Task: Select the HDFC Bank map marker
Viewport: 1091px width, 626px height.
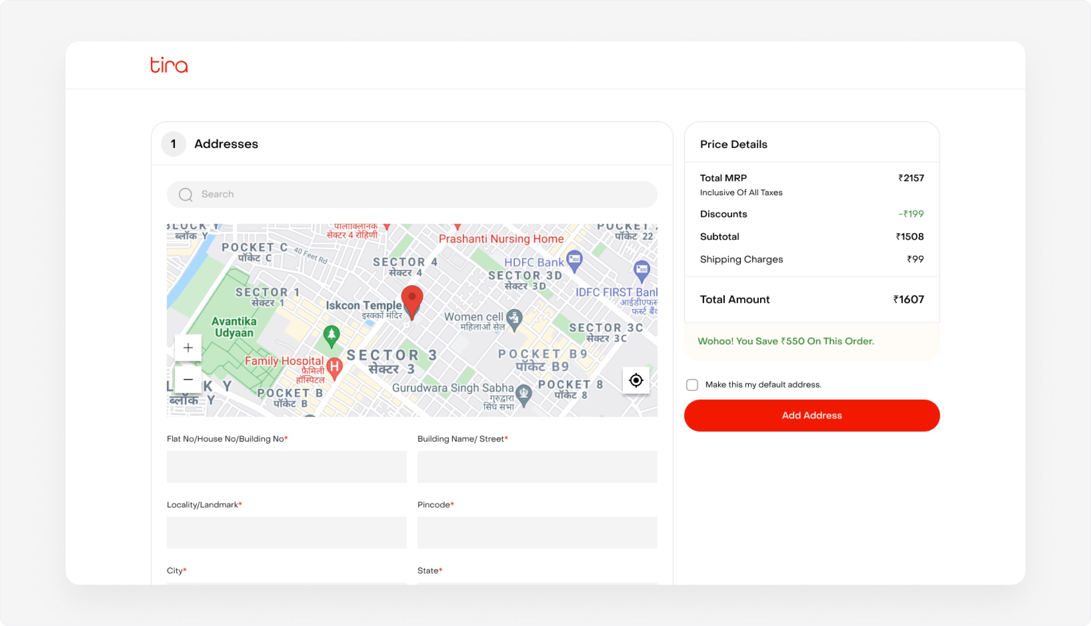Action: [x=574, y=260]
